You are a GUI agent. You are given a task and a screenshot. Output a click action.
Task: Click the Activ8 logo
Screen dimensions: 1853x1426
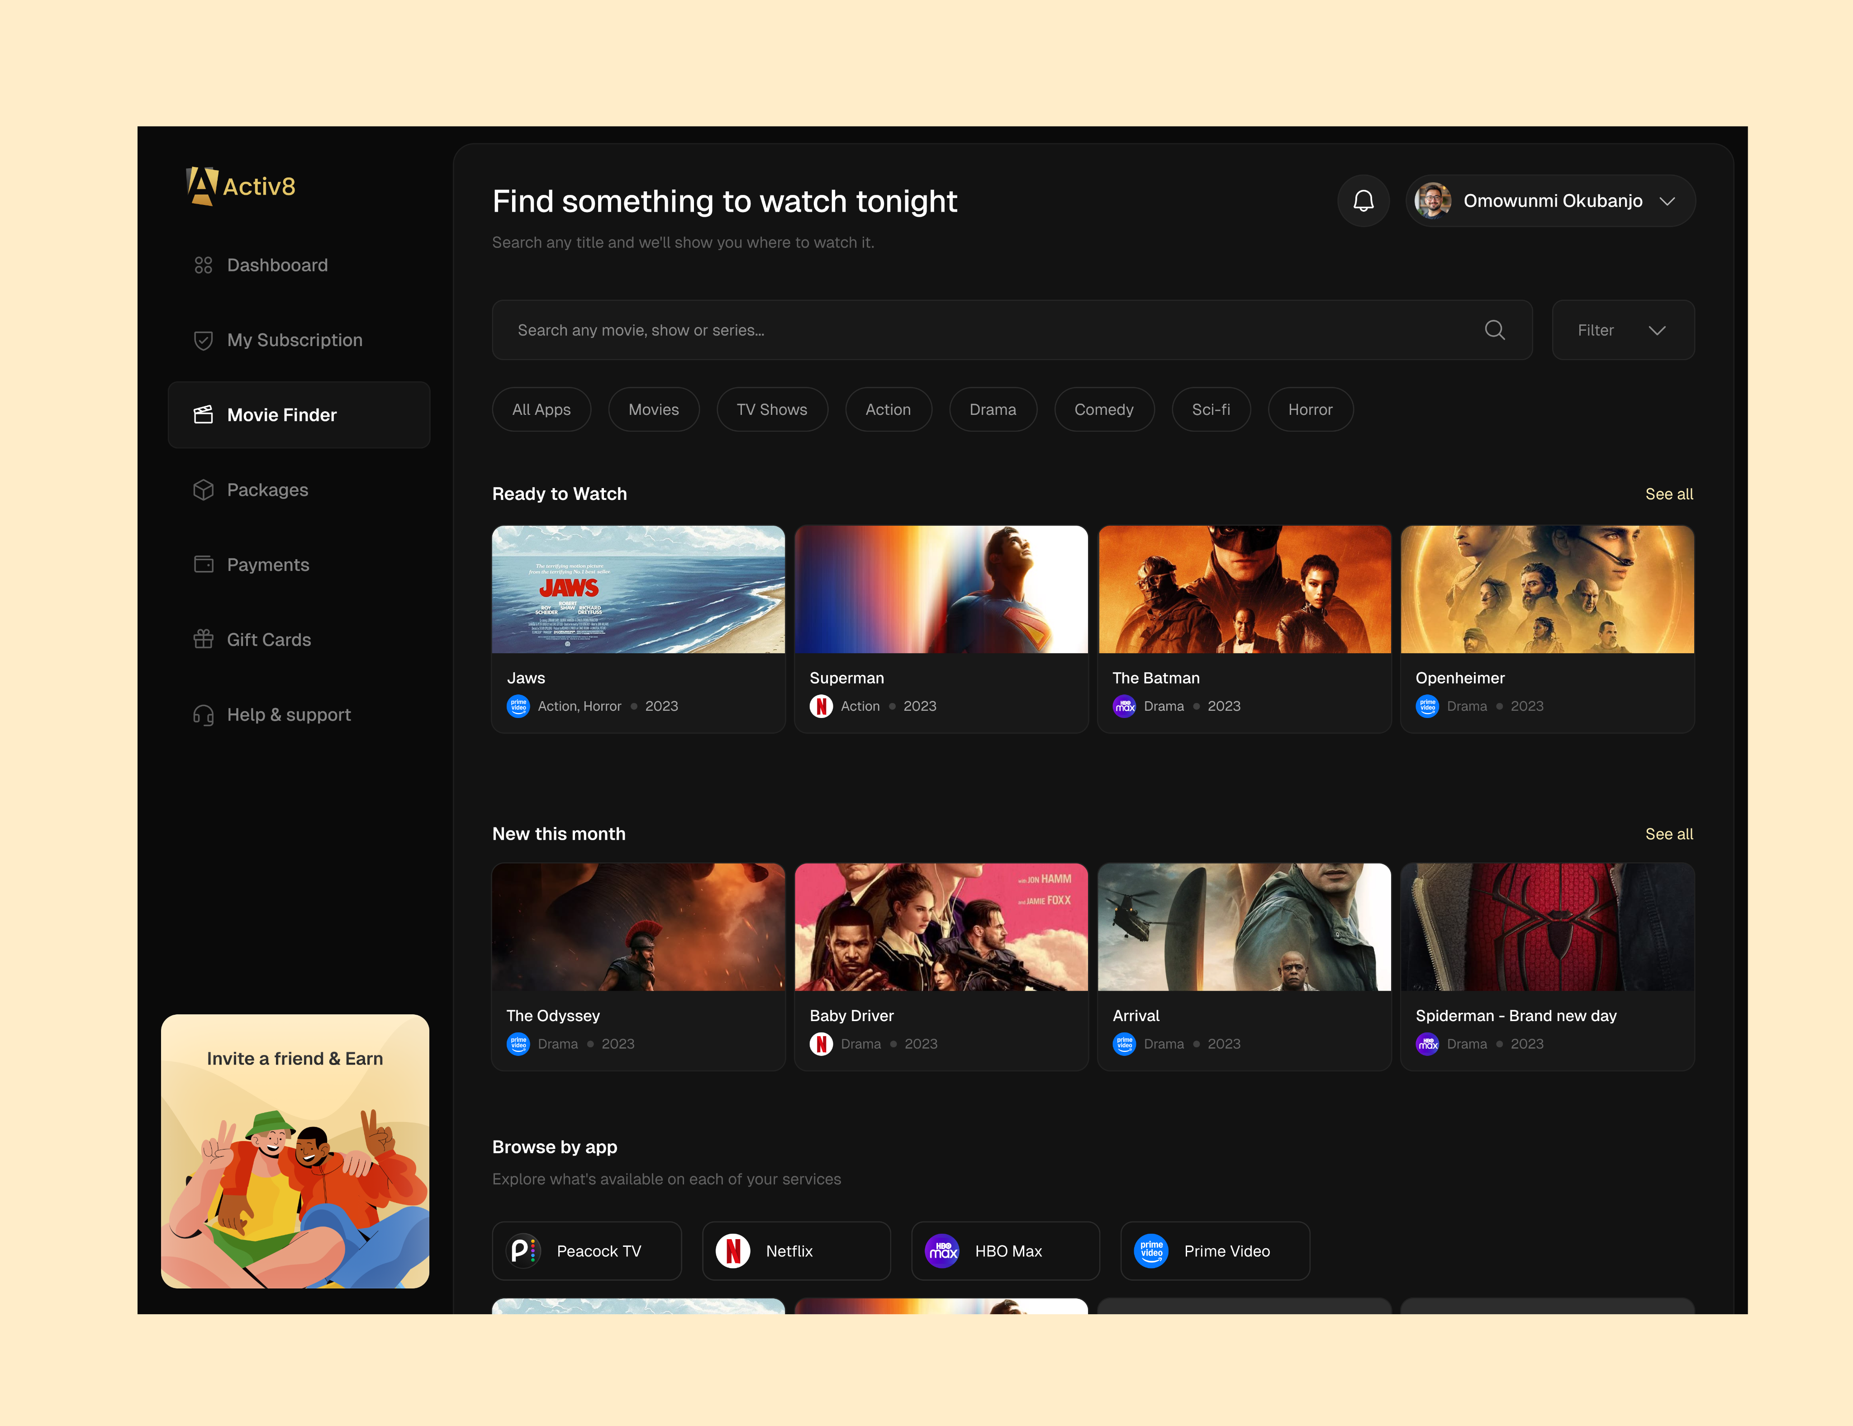coord(241,186)
